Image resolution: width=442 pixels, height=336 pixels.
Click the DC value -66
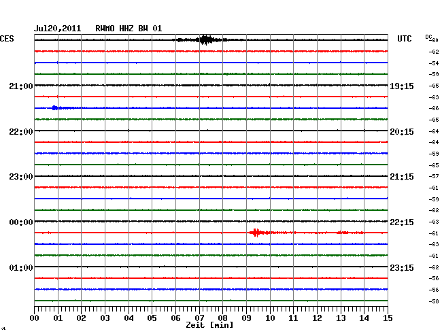pos(434,108)
